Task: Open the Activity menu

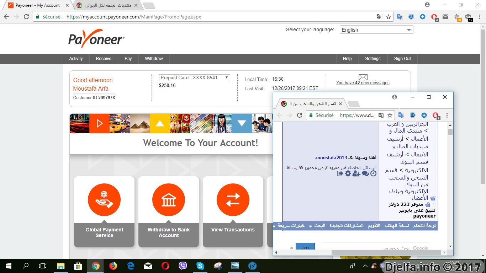Action: point(76,59)
